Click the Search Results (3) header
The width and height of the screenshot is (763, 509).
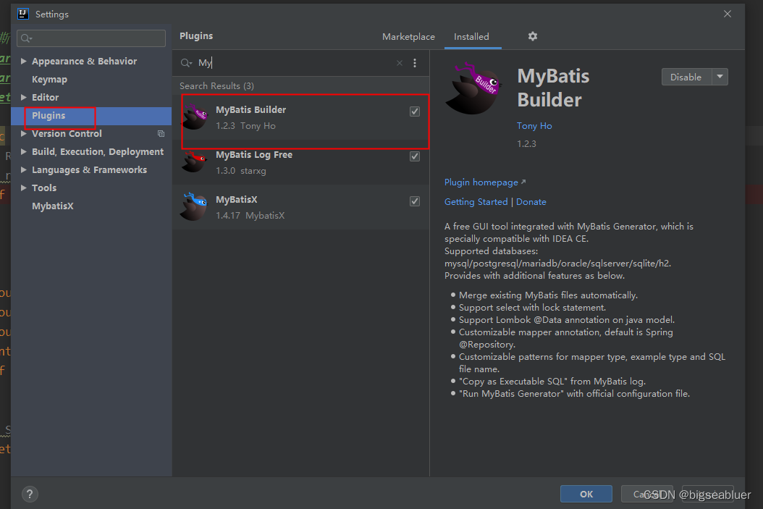[x=216, y=86]
